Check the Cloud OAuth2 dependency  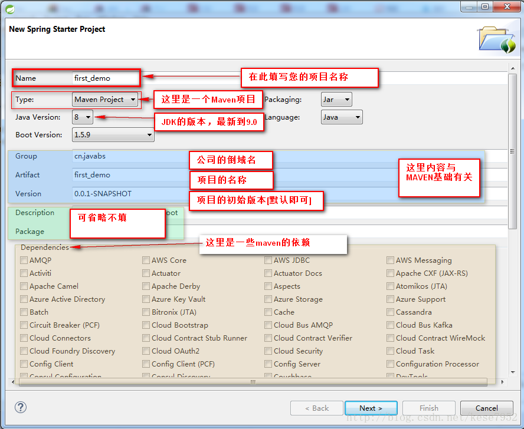click(x=146, y=351)
